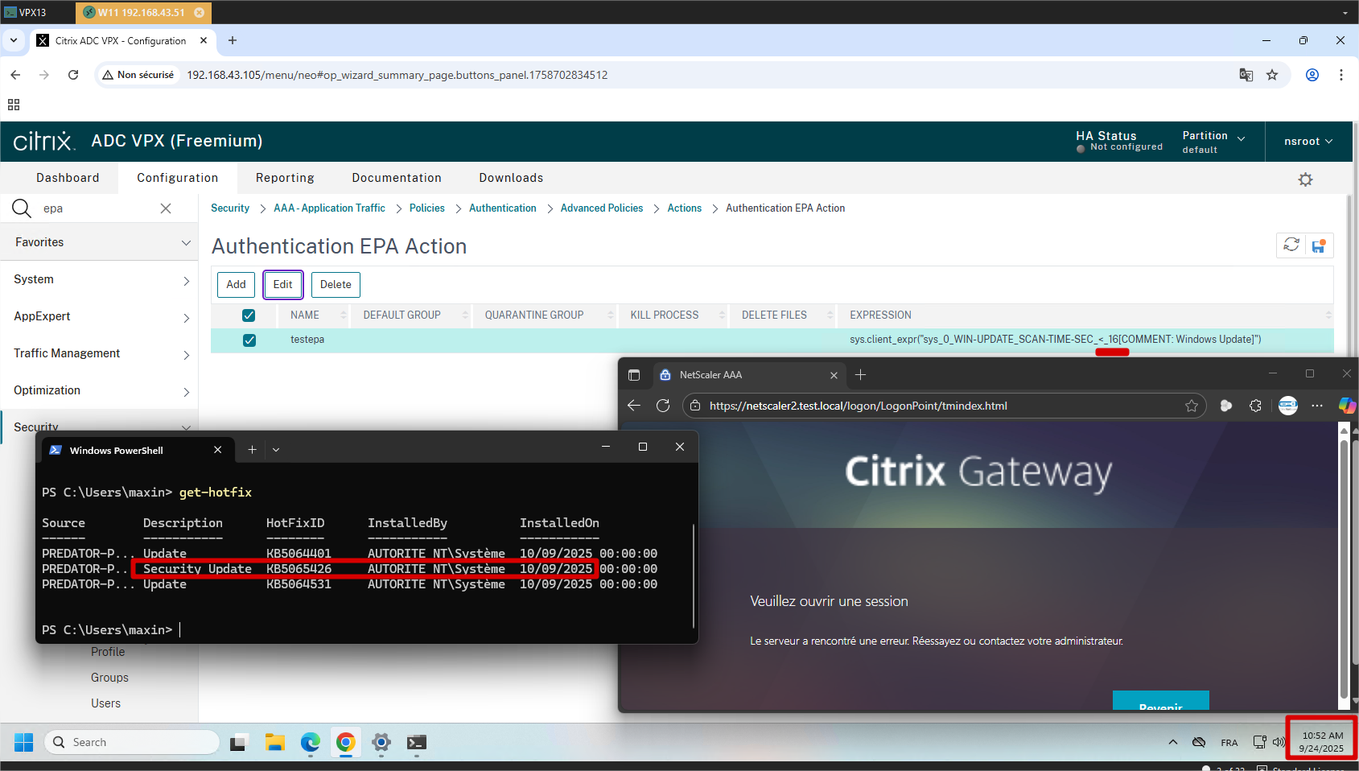Open the Partition default dropdown
This screenshot has width=1359, height=771.
tap(1213, 142)
